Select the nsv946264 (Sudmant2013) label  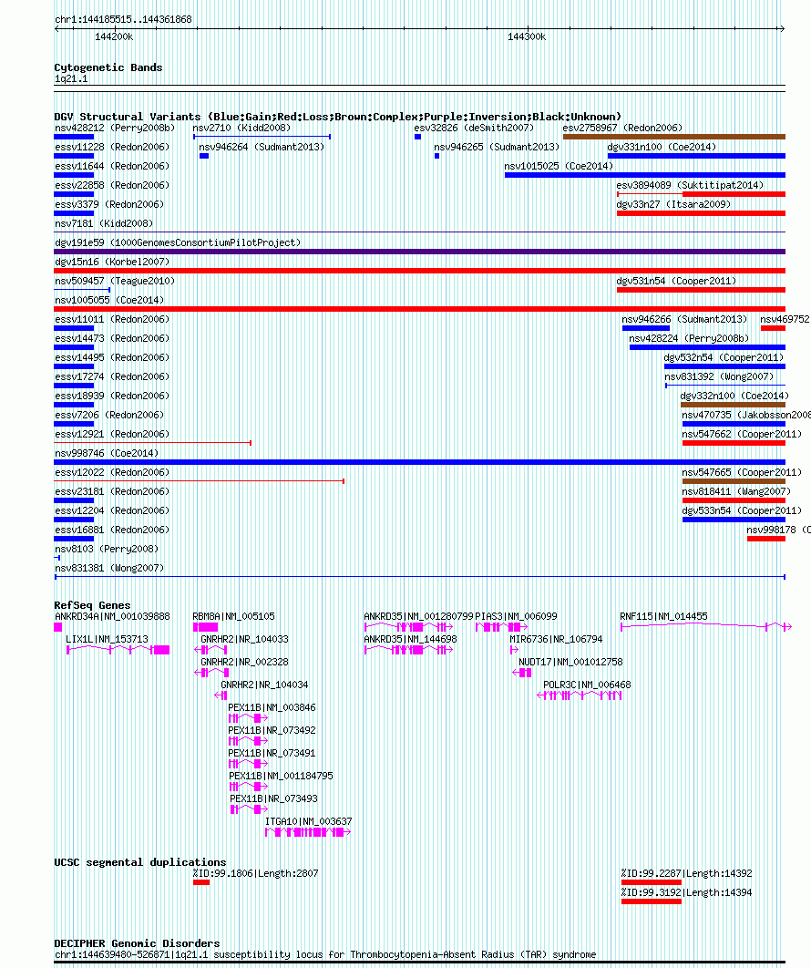262,147
